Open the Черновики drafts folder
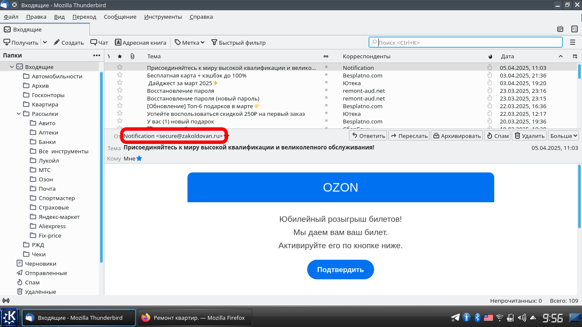The image size is (582, 327). tap(40, 264)
